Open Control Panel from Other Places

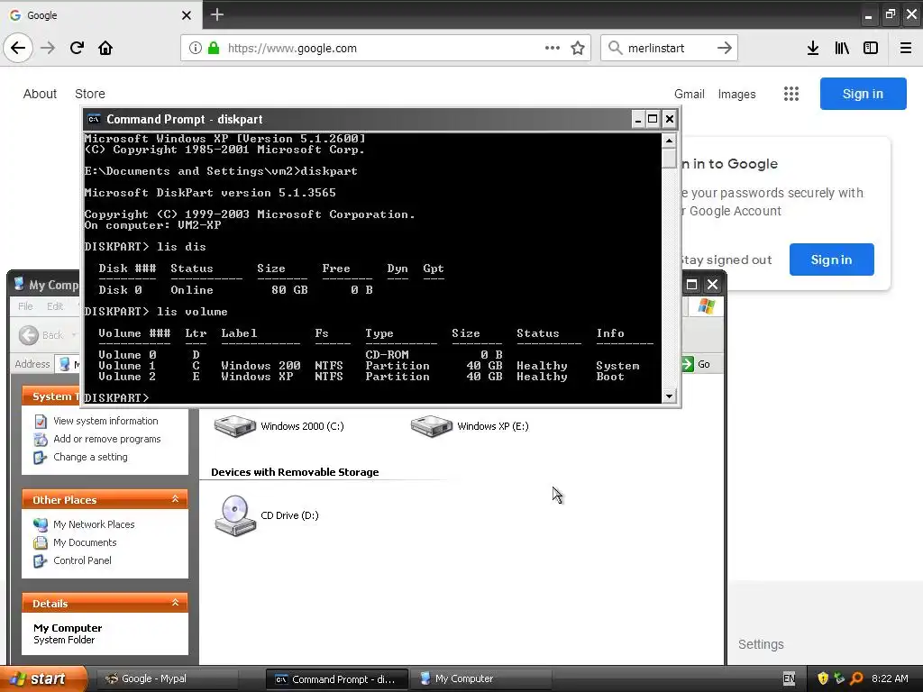click(x=82, y=560)
